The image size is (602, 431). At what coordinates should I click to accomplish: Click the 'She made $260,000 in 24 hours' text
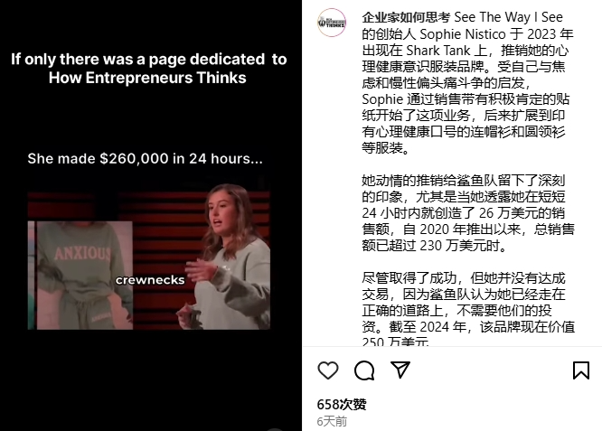[x=146, y=158]
